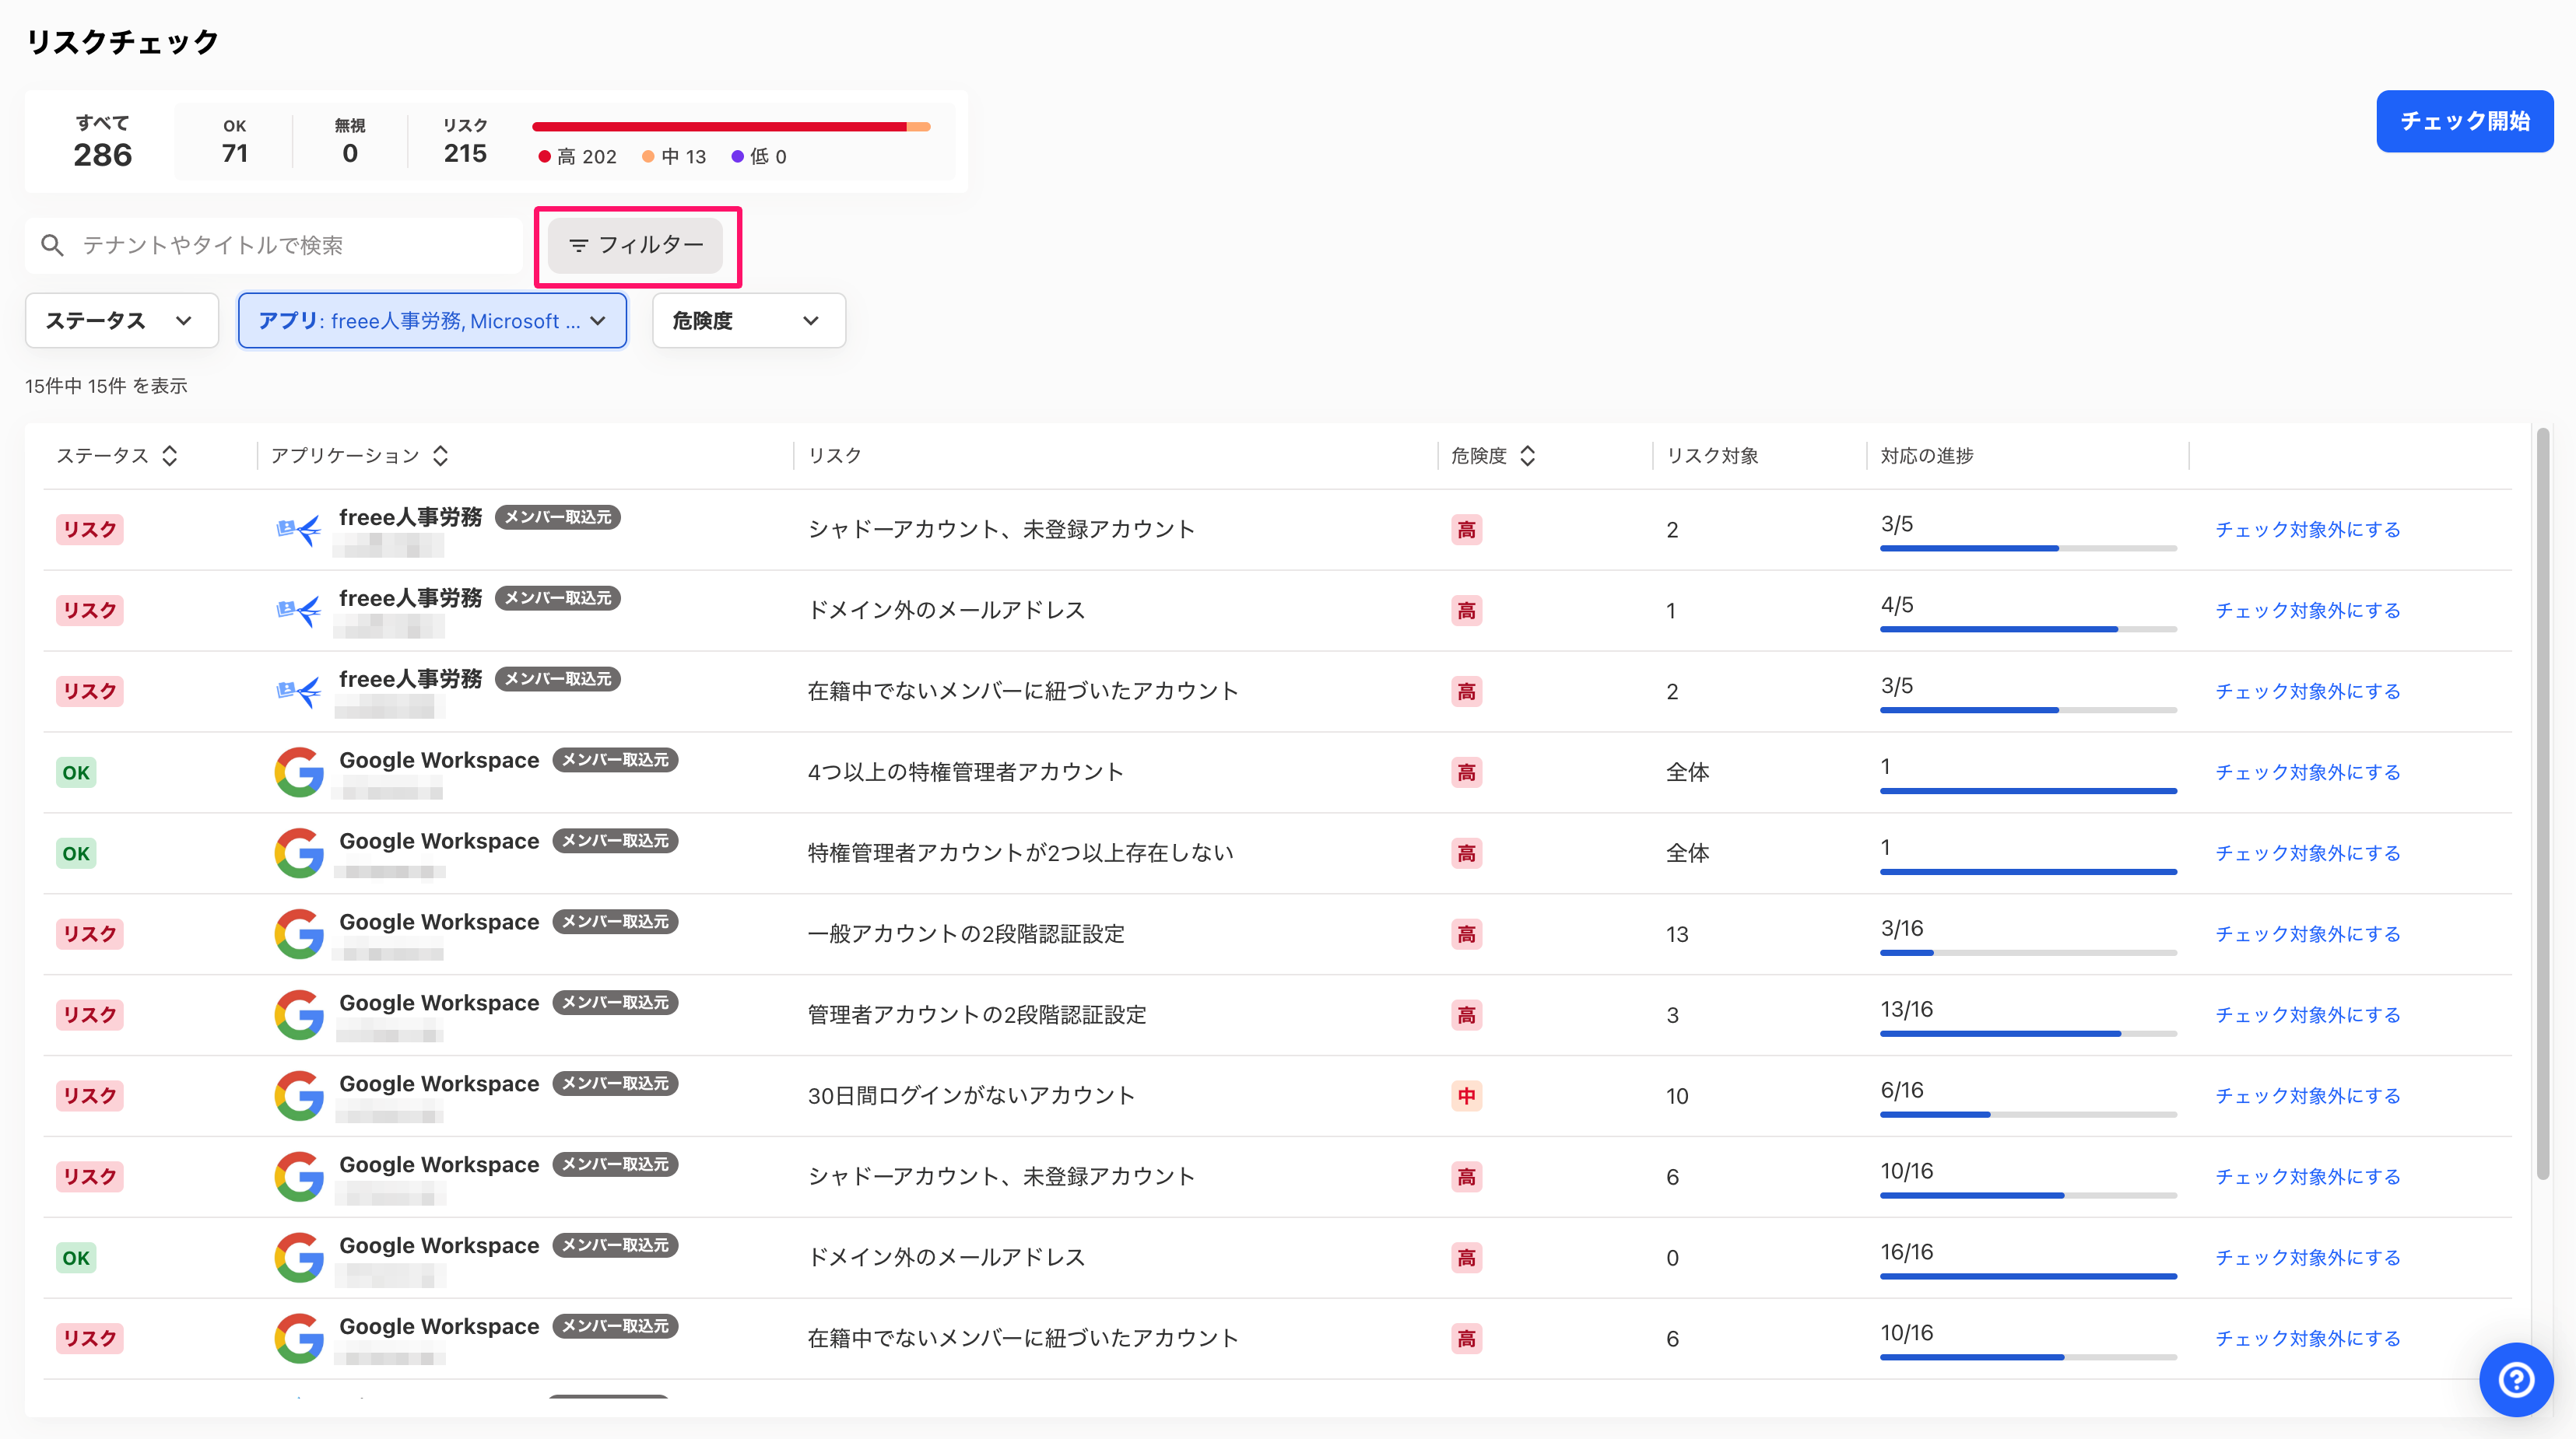Click the red risk severity bar
2576x1439 pixels.
[719, 127]
